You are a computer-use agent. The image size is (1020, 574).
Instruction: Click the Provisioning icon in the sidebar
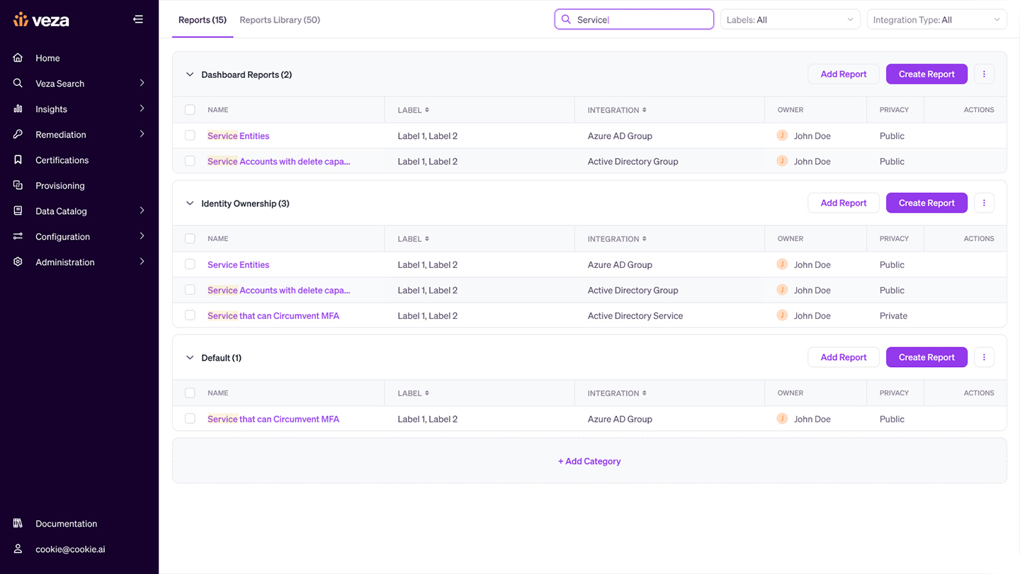tap(18, 185)
